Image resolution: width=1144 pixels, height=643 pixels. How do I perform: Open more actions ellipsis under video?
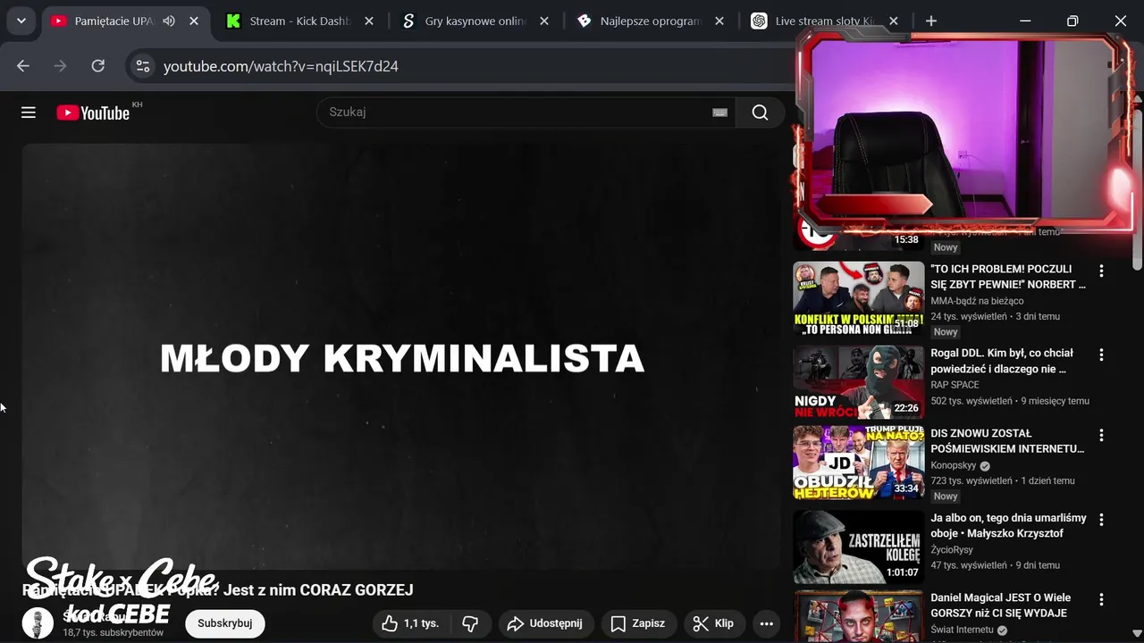click(x=766, y=623)
